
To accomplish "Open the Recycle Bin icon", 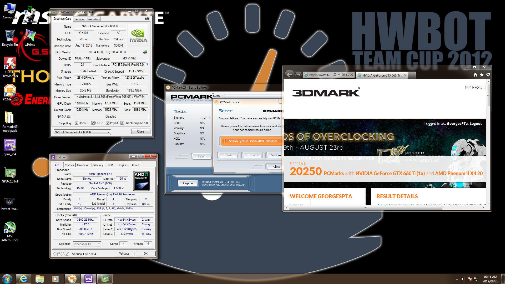I will pyautogui.click(x=10, y=38).
